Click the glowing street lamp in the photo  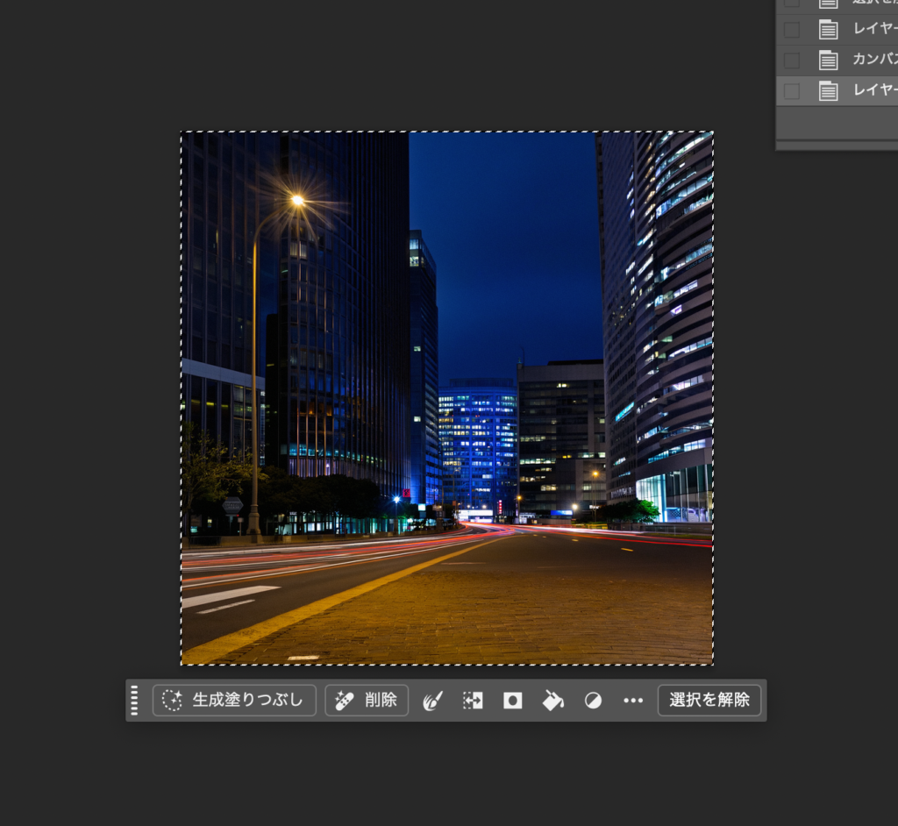click(x=297, y=201)
